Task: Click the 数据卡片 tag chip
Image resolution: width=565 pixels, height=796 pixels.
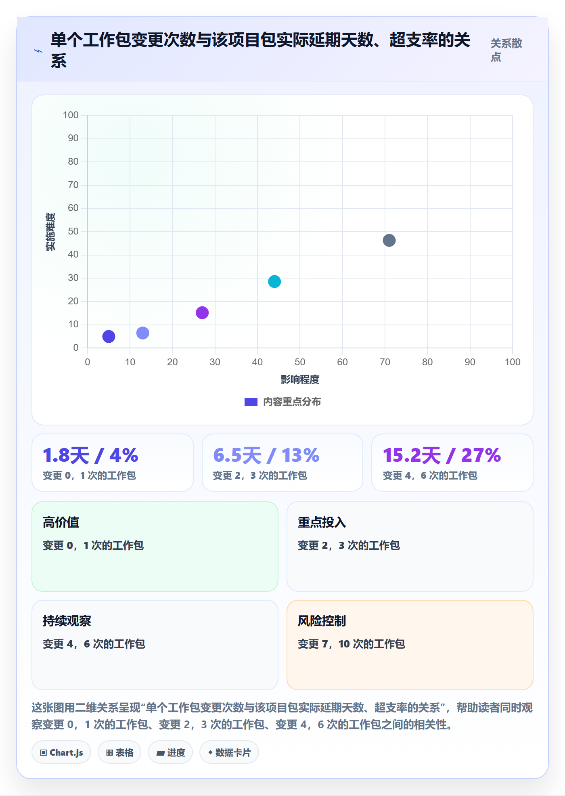Action: click(x=229, y=752)
